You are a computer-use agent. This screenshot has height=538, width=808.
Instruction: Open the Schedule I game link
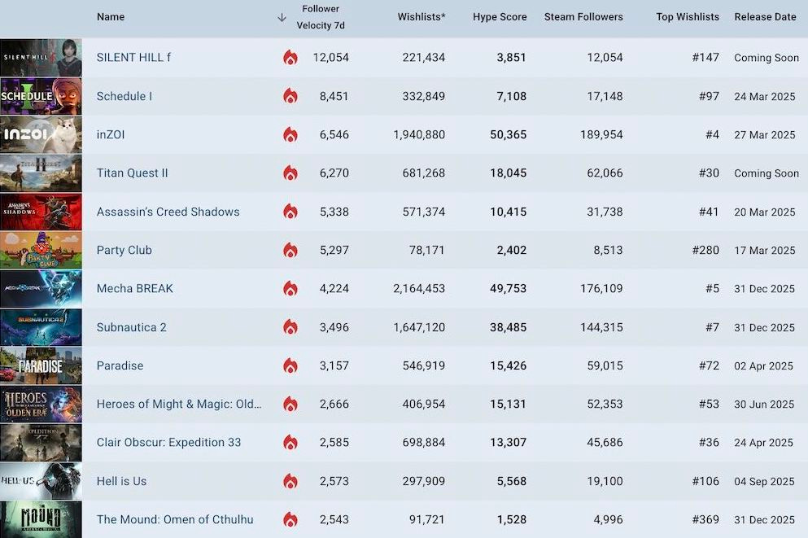click(124, 96)
